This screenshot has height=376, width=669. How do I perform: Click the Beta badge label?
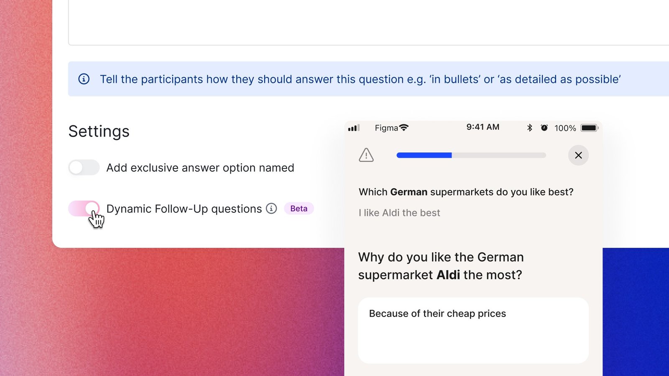tap(299, 208)
